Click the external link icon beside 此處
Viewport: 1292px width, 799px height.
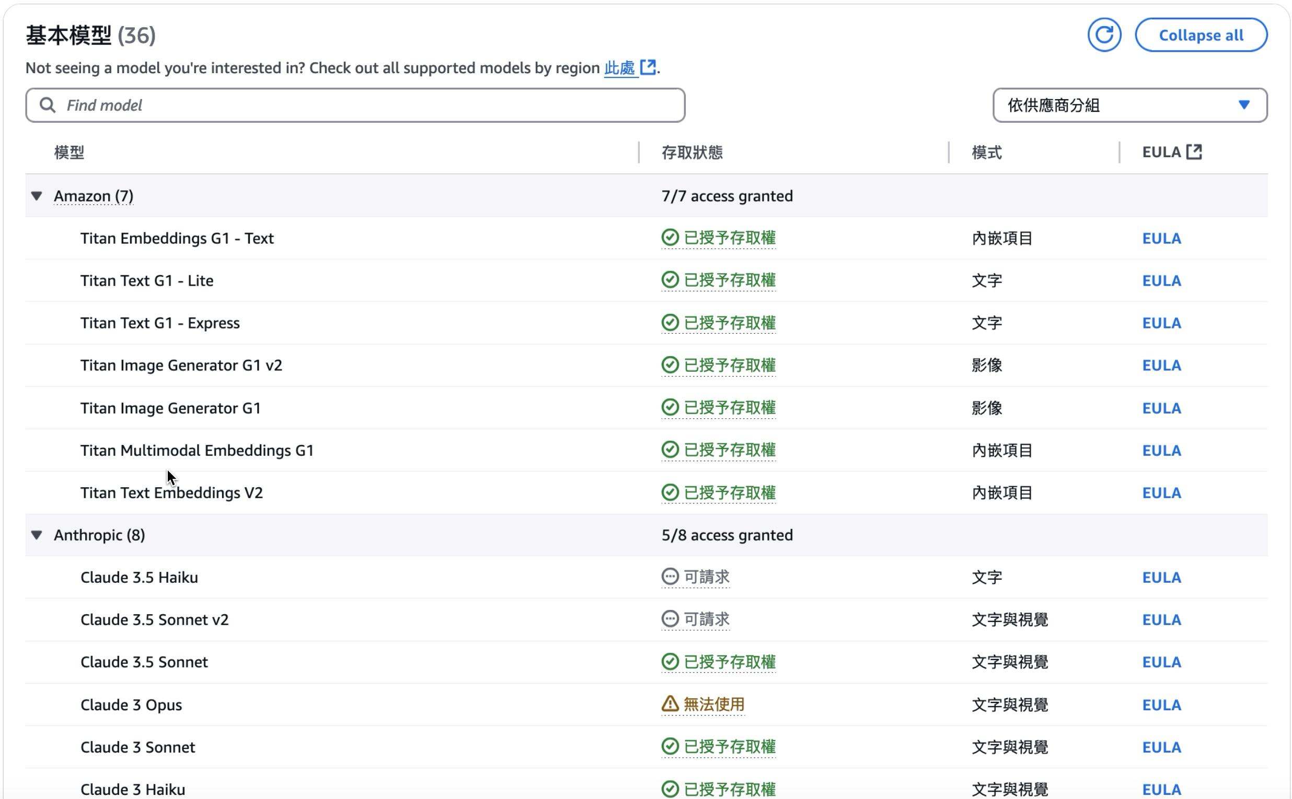(x=648, y=67)
